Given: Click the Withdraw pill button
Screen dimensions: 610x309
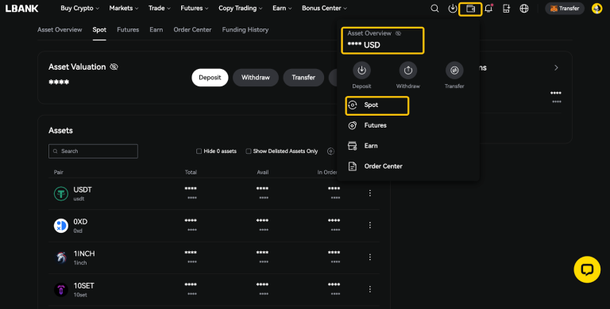Looking at the screenshot, I should tap(255, 78).
